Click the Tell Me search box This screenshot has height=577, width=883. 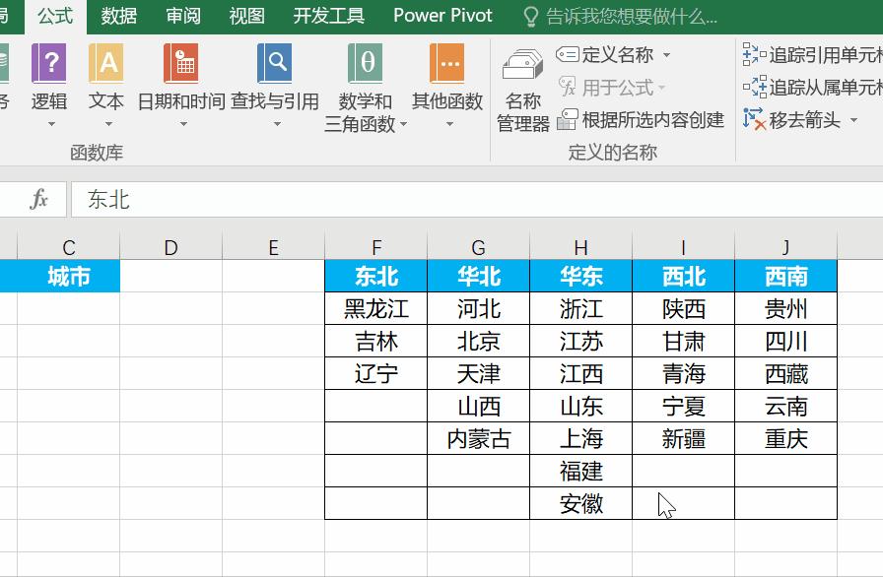[632, 17]
